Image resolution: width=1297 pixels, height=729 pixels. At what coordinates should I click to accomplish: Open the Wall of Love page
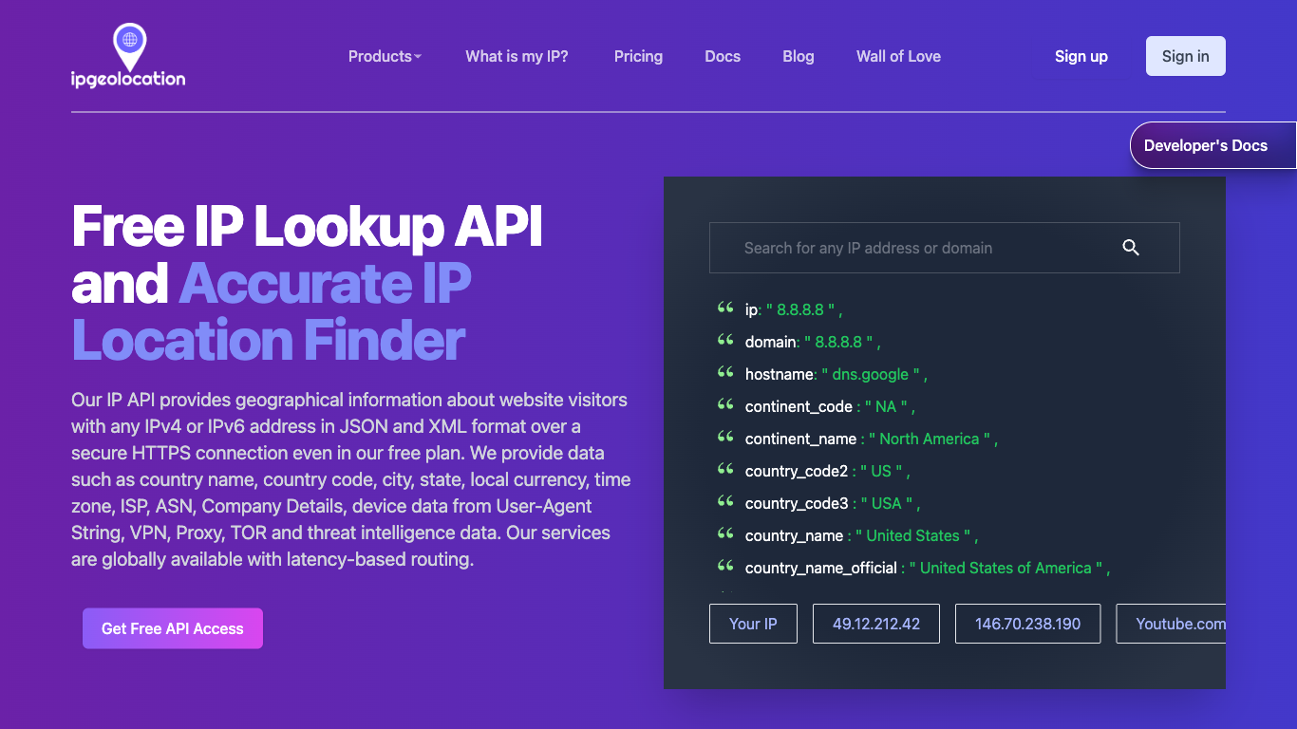point(898,56)
